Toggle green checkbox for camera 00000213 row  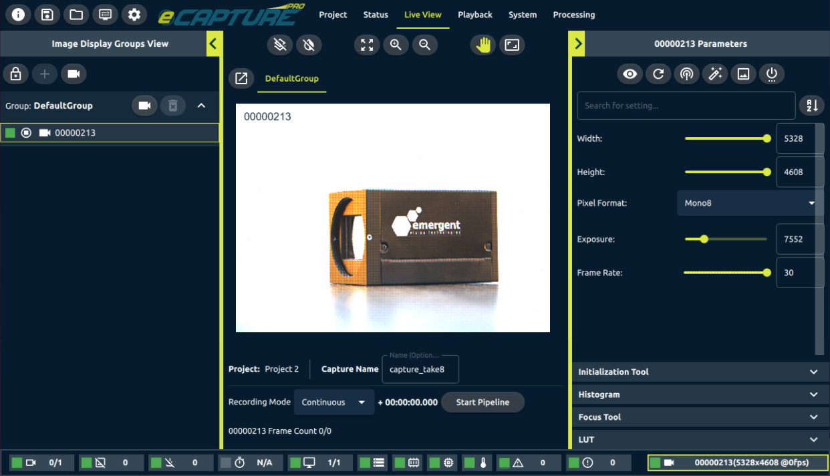click(x=10, y=132)
